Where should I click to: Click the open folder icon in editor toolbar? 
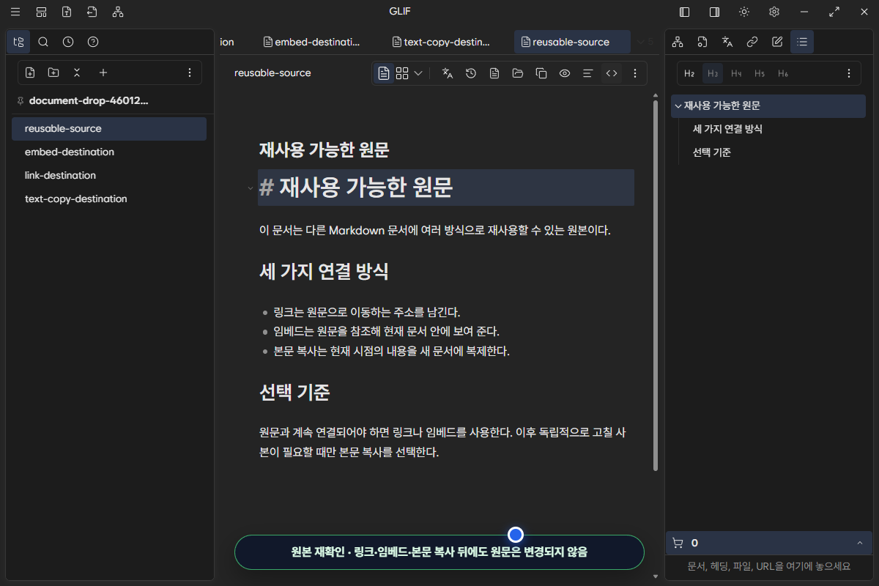pyautogui.click(x=518, y=73)
